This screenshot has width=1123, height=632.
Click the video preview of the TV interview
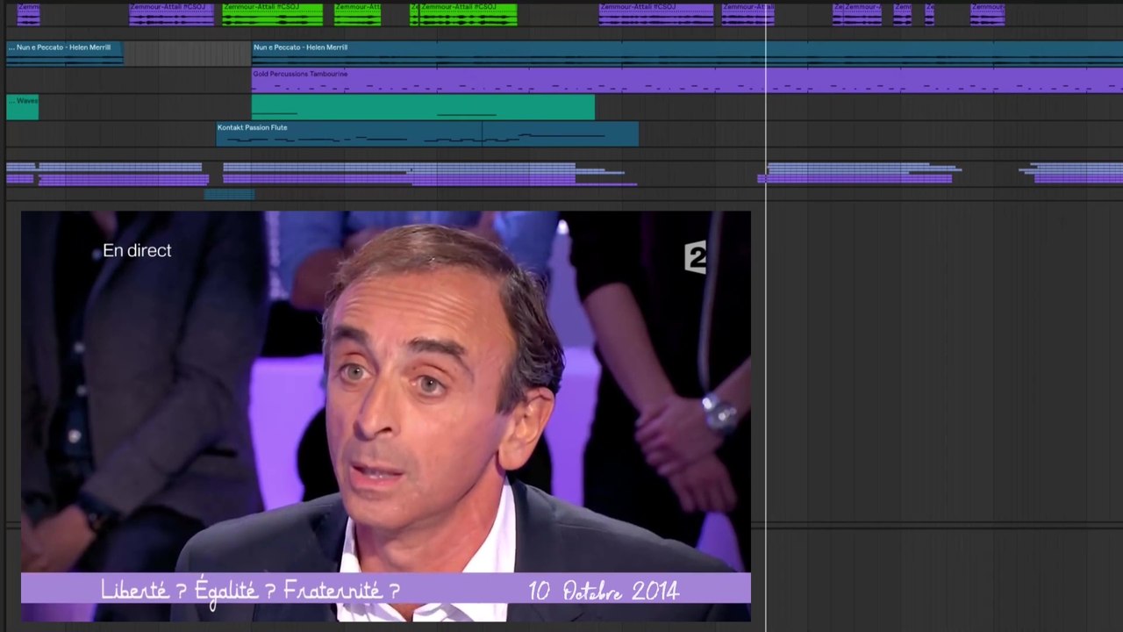[x=386, y=416]
